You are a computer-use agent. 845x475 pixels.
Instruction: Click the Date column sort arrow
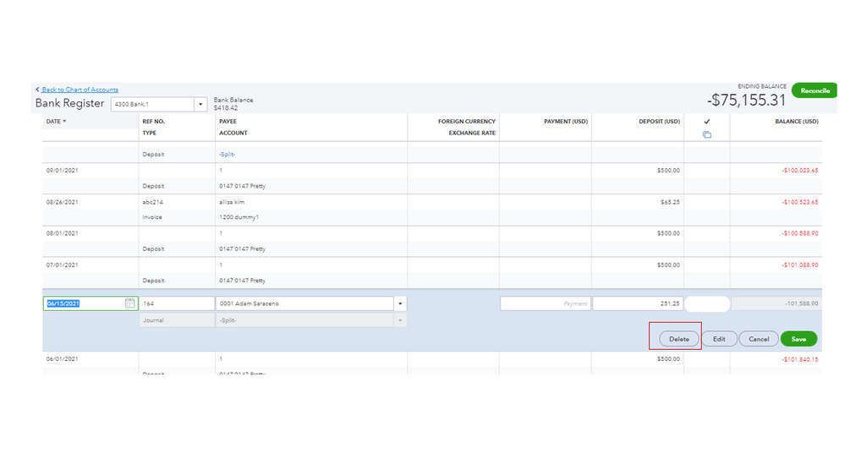click(x=65, y=122)
